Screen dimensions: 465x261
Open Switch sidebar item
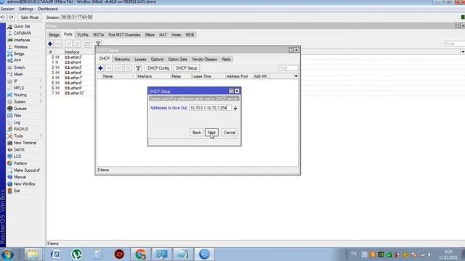point(19,67)
